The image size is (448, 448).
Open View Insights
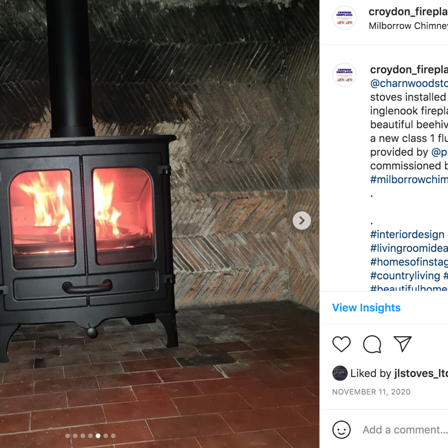pos(366,308)
